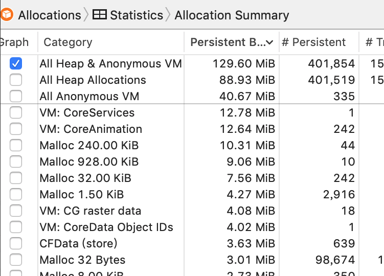Select the Malloc 928.00 KiB row
Viewport: 384px width, 276px height.
click(192, 162)
